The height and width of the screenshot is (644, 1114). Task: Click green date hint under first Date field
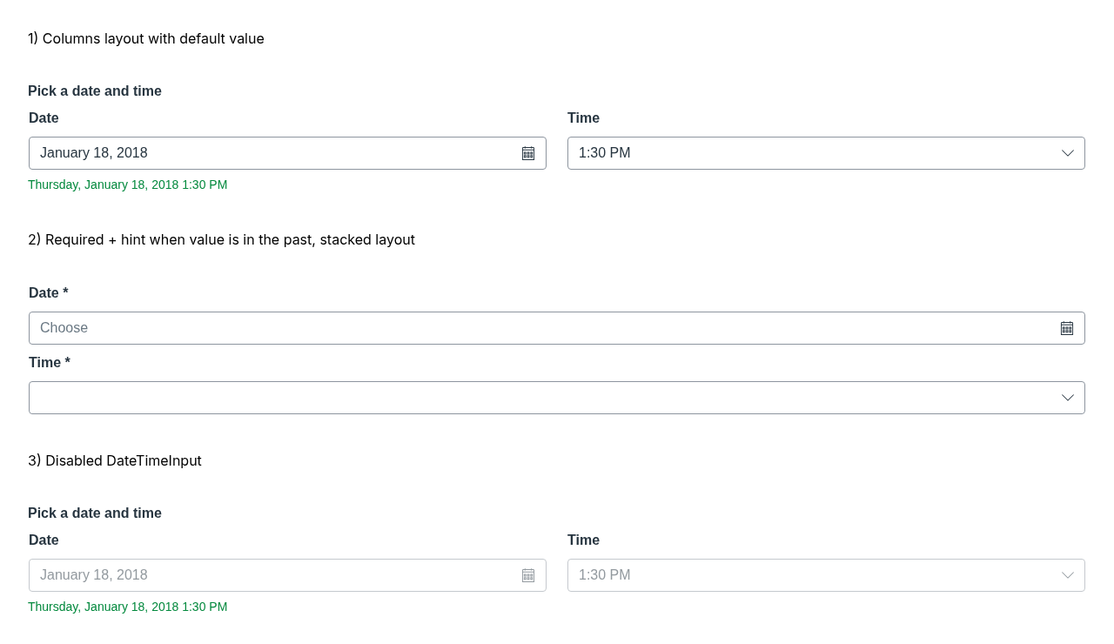pos(127,184)
